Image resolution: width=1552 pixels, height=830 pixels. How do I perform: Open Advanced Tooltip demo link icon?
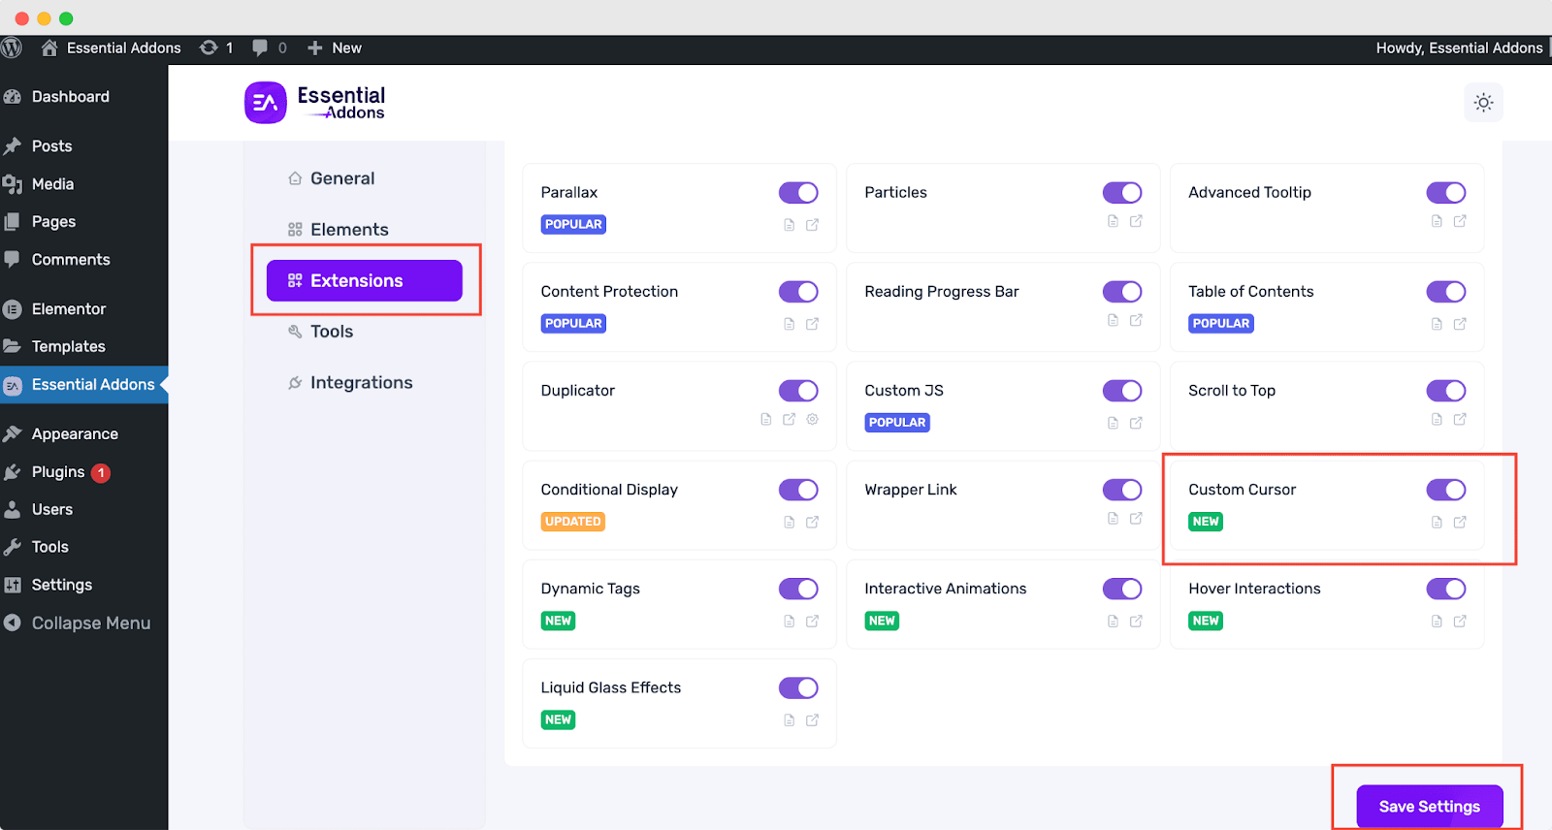tap(1460, 221)
